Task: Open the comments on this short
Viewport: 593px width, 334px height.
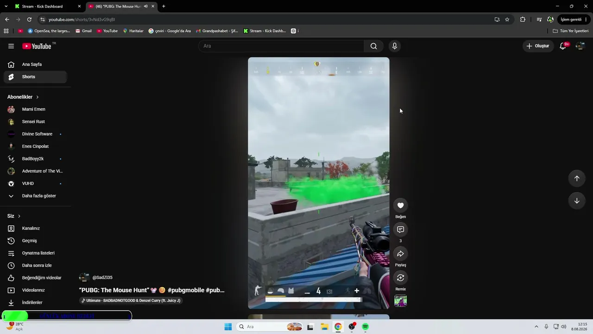Action: [x=401, y=230]
